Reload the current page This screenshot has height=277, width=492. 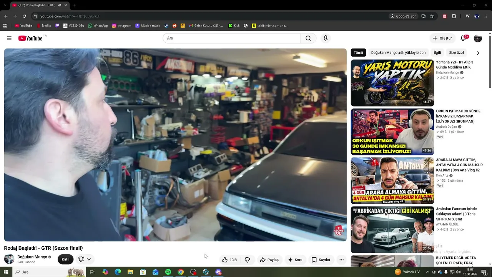(x=24, y=16)
